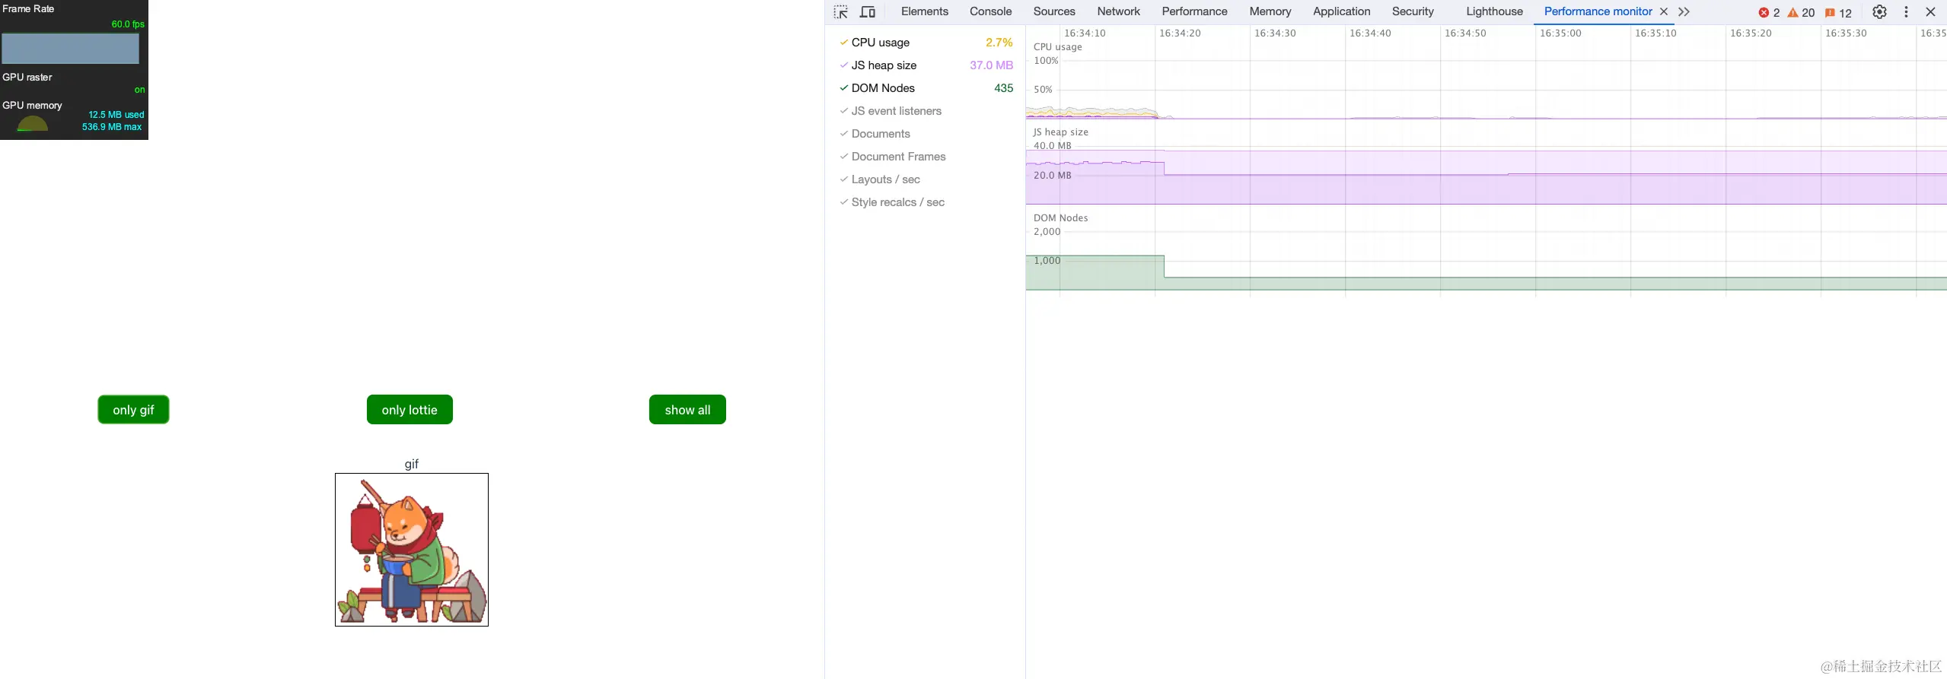Screen dimensions: 1947x679
Task: Close the DevTools panel
Action: 1930,12
